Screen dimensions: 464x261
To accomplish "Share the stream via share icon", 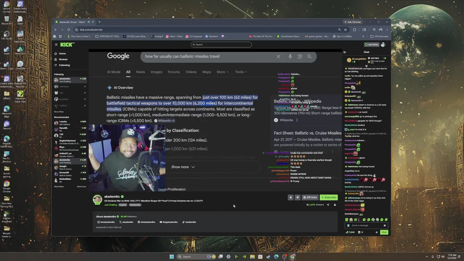I will point(328,205).
